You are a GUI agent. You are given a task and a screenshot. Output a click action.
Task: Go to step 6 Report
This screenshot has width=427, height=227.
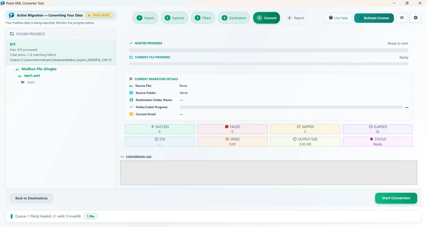[295, 18]
